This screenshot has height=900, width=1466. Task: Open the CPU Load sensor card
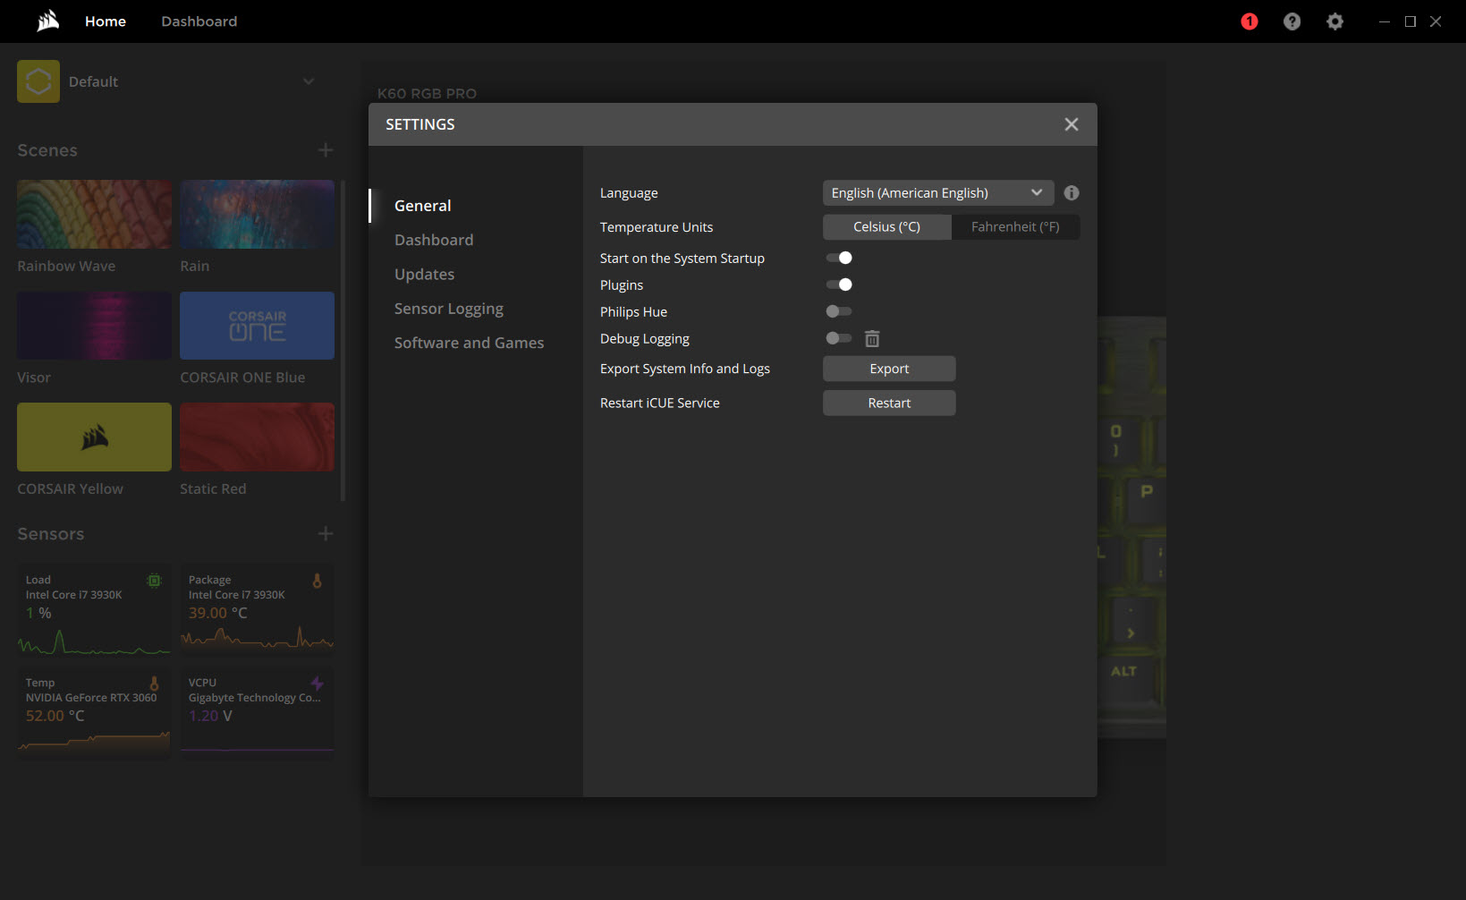(x=94, y=611)
